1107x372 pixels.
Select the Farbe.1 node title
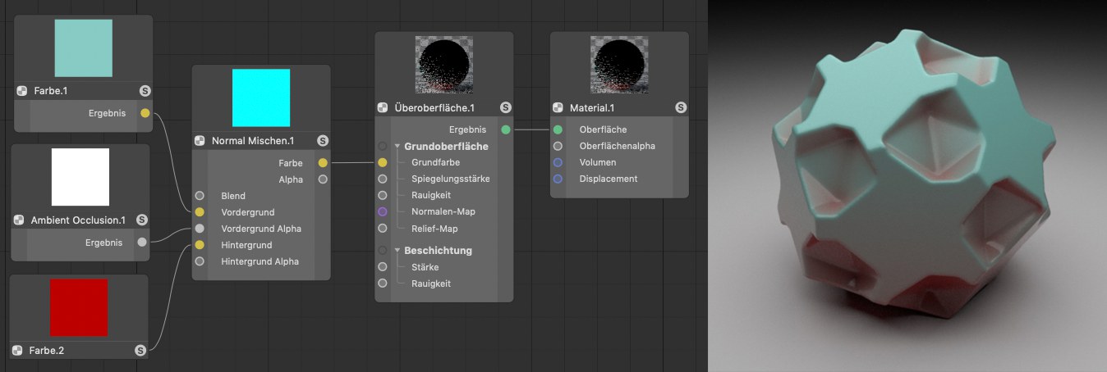point(52,91)
